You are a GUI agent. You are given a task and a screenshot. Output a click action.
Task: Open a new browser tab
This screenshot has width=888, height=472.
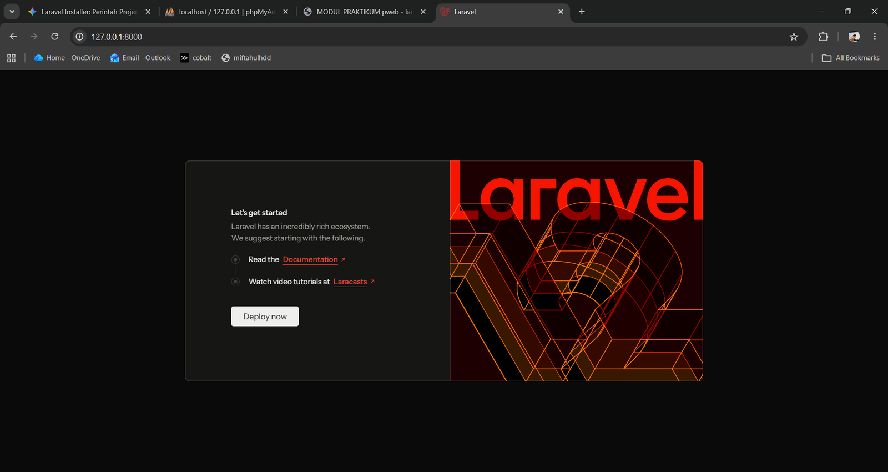[582, 12]
